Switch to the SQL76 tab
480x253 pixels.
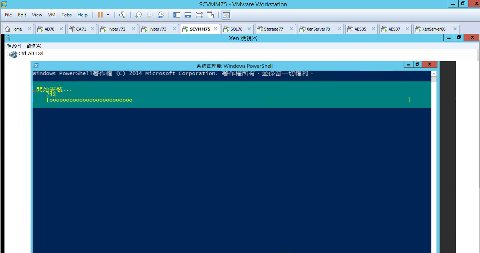tap(237, 29)
